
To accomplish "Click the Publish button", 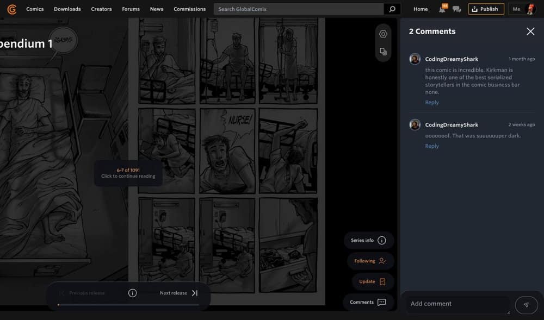I will [486, 9].
